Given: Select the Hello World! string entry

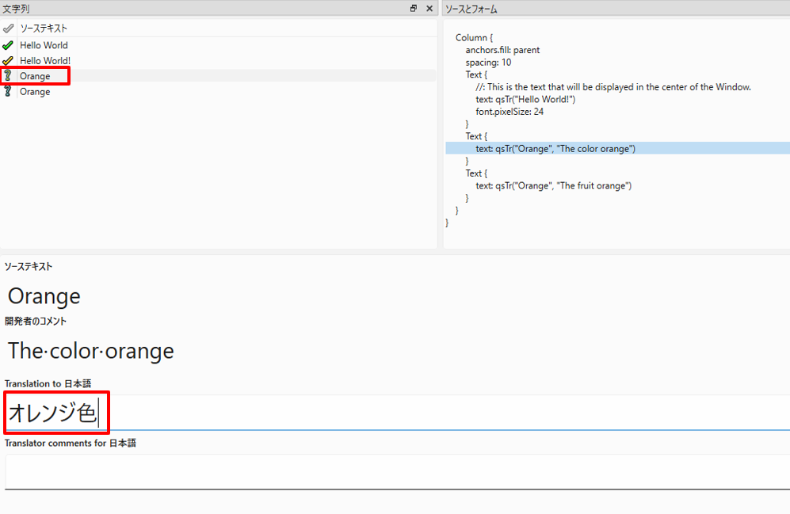Looking at the screenshot, I should coord(45,60).
